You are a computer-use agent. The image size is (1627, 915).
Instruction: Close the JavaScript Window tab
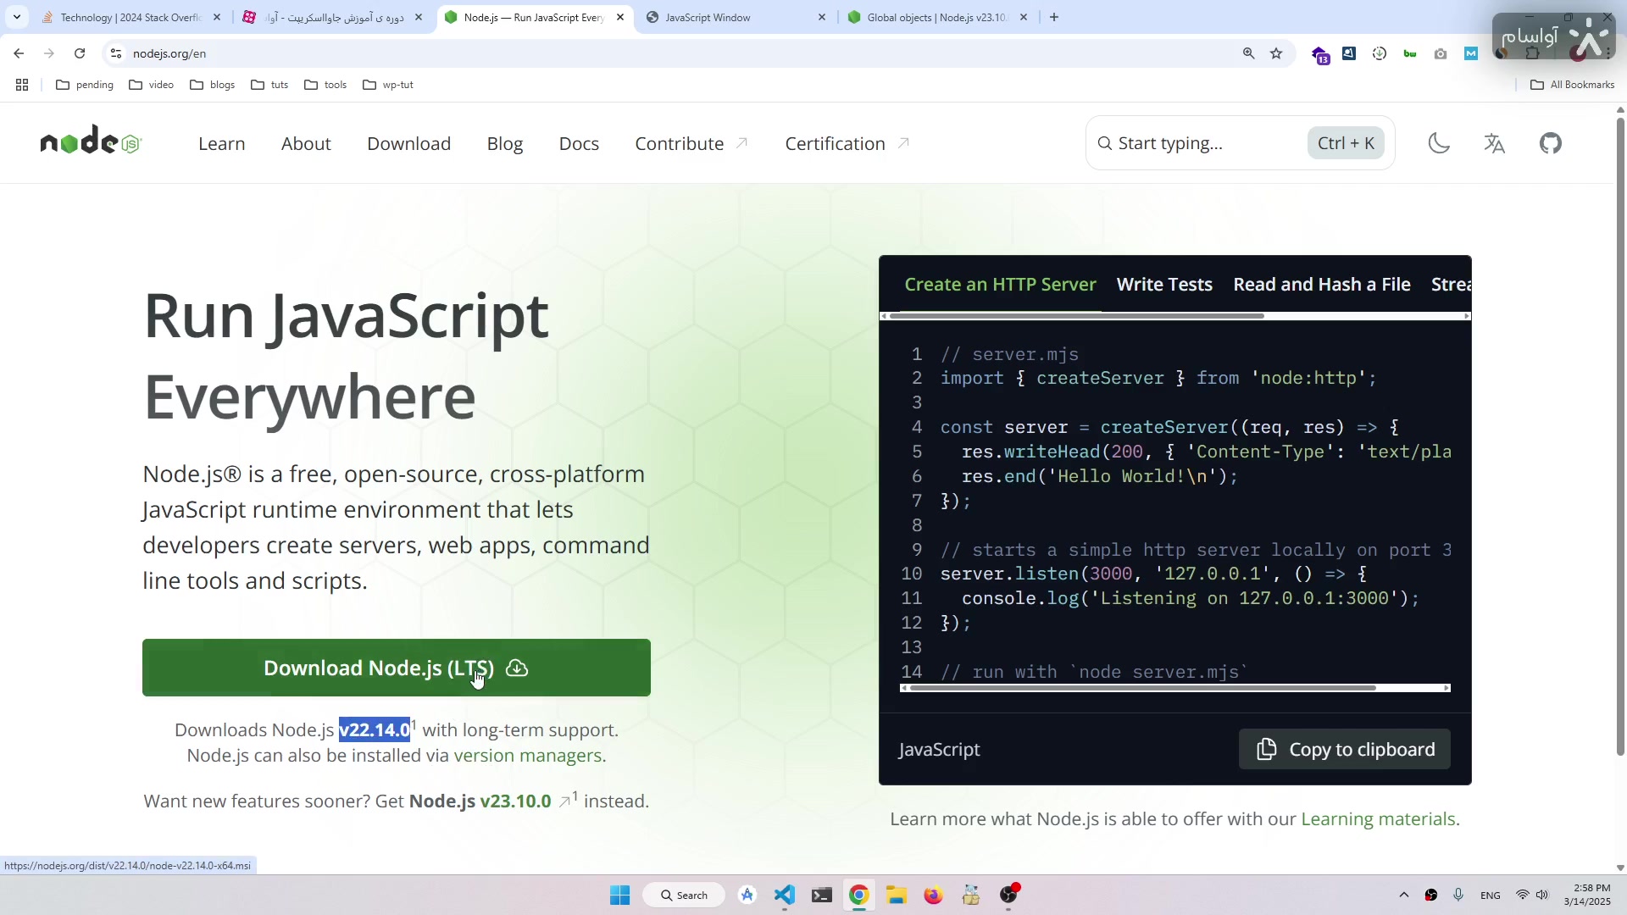coord(821,17)
